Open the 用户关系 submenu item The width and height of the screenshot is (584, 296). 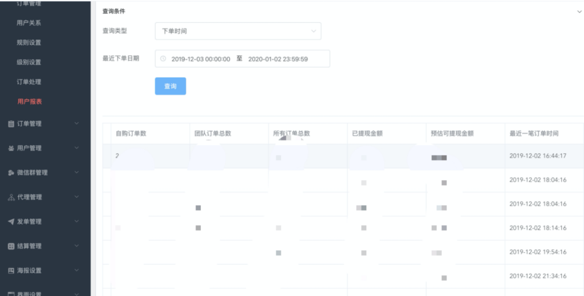point(29,23)
